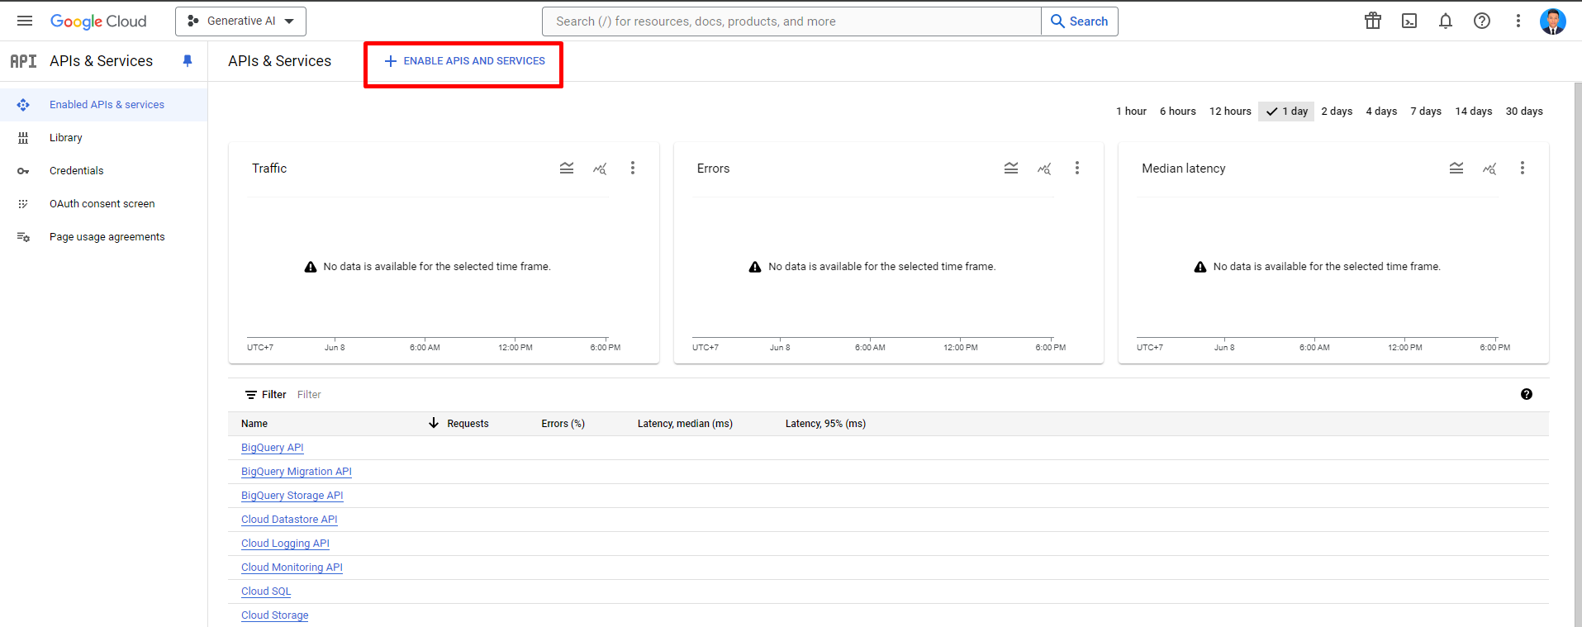Open the main navigation hamburger menu
The width and height of the screenshot is (1582, 627).
click(x=25, y=21)
